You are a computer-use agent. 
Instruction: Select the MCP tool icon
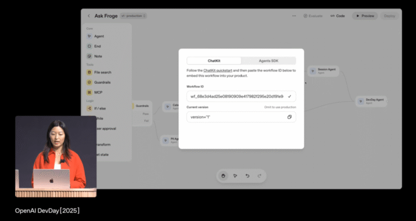pyautogui.click(x=89, y=92)
